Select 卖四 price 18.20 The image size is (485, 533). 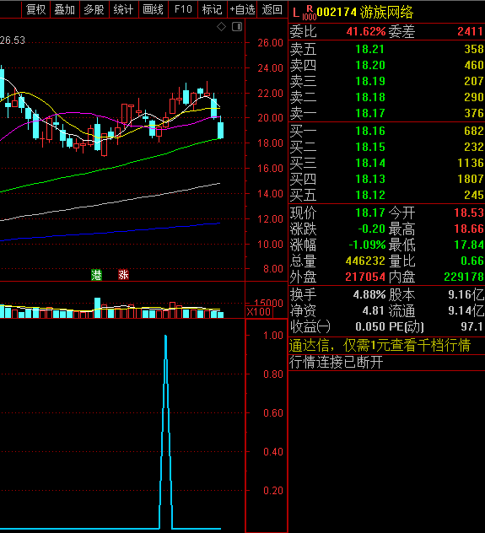tap(369, 65)
